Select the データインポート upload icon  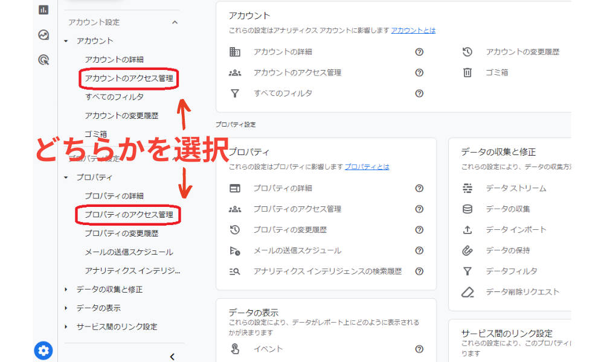click(467, 229)
